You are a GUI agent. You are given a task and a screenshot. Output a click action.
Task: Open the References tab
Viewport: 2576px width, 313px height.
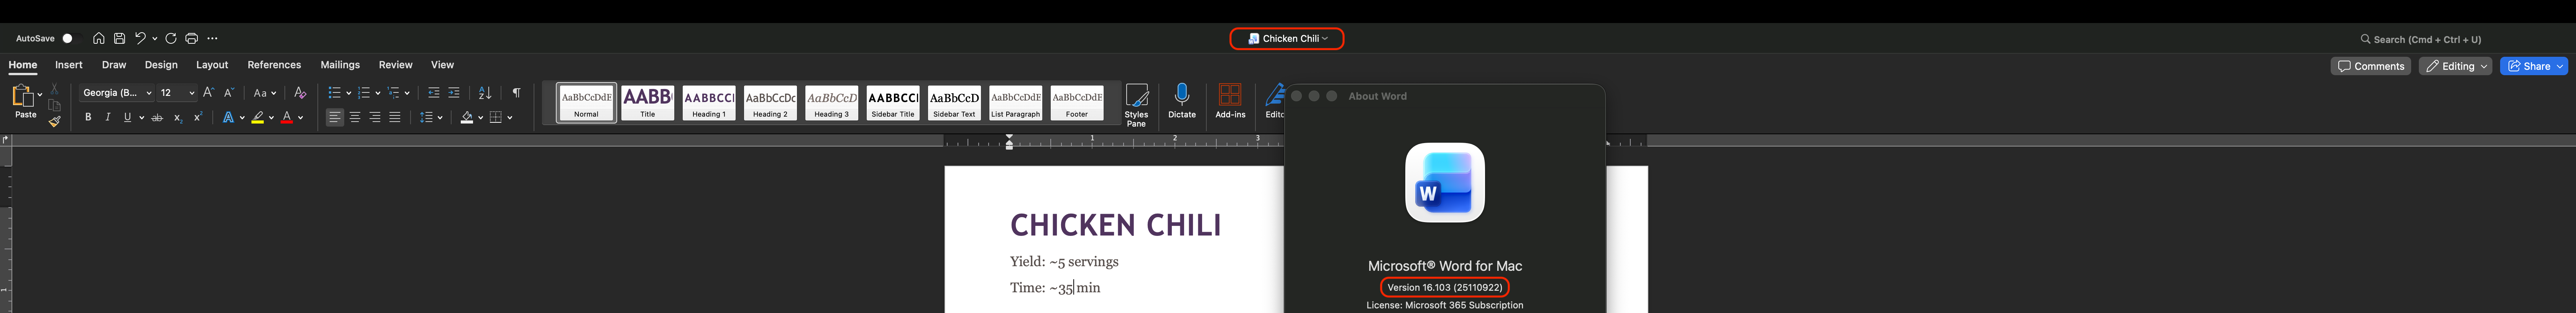[274, 65]
